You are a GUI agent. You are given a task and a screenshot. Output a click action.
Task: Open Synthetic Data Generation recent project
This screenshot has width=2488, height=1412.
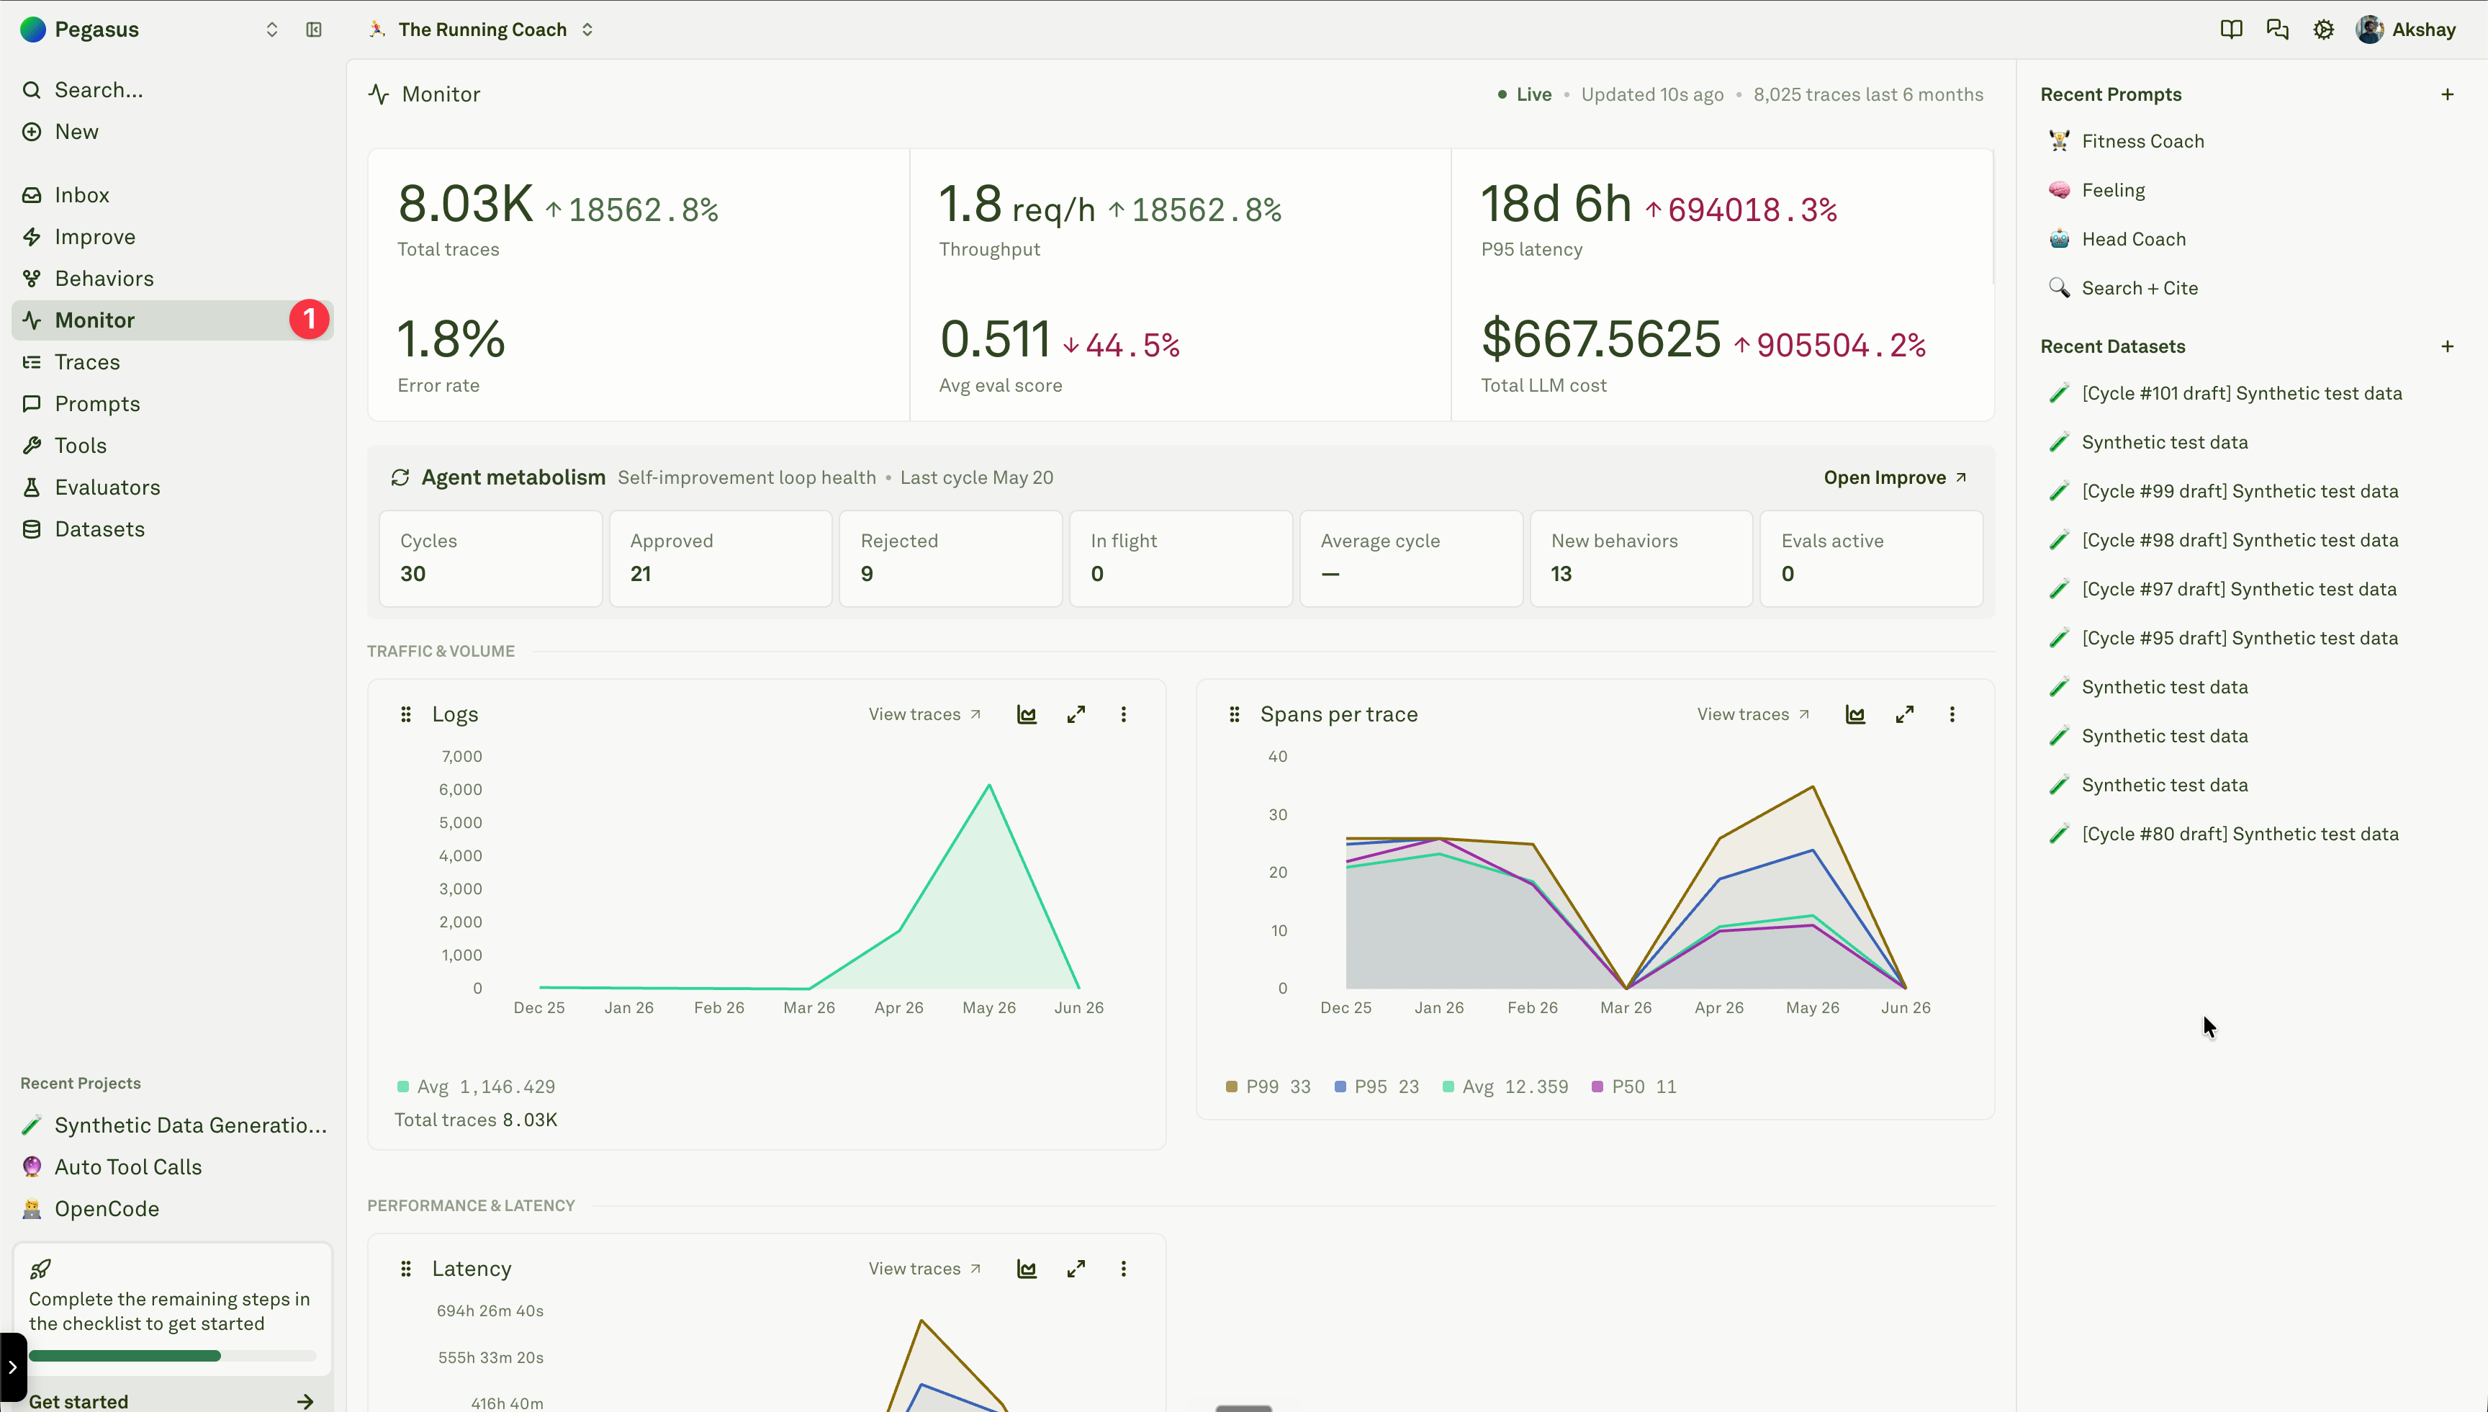pyautogui.click(x=174, y=1125)
